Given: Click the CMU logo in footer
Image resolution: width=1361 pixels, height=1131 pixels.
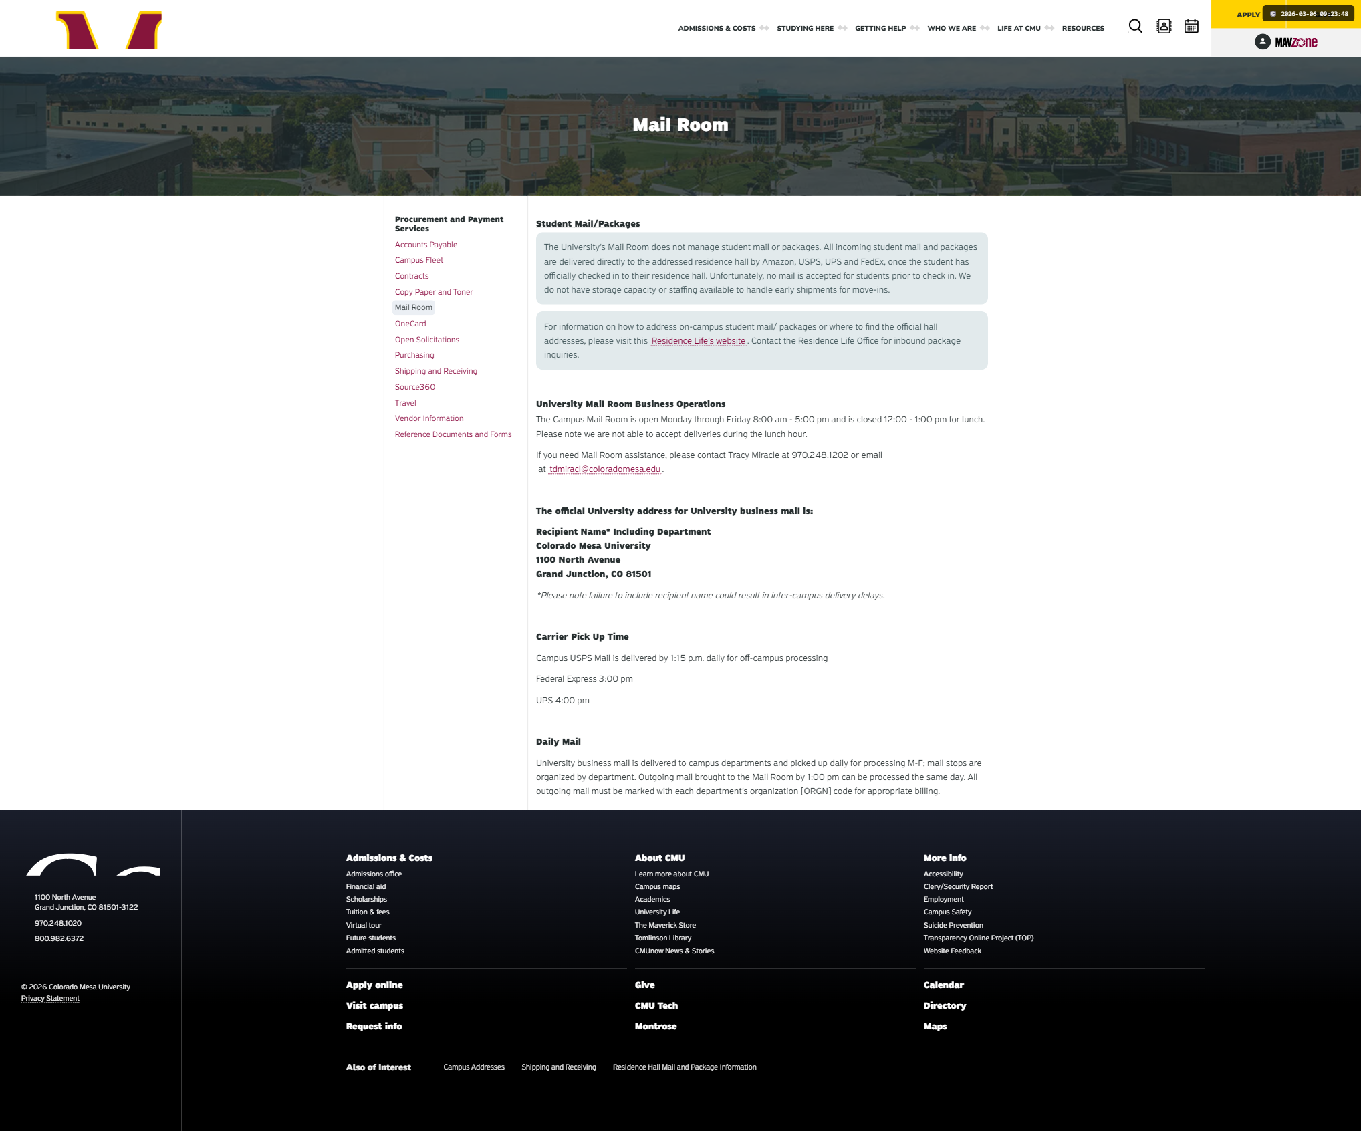Looking at the screenshot, I should coord(93,864).
